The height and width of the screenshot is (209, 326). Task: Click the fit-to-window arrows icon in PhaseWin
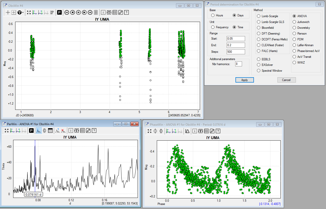point(149,131)
